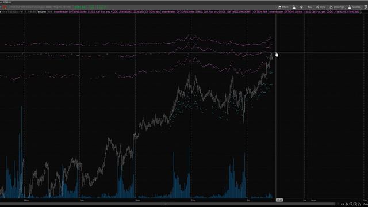Click the Sat label on time axis

[305, 200]
